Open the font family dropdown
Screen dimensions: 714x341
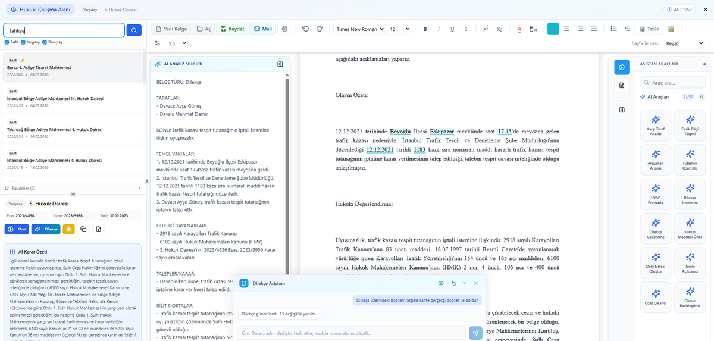(358, 29)
